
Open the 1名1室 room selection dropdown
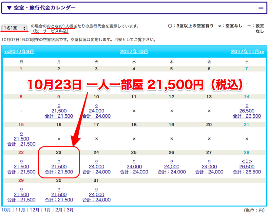pos(14,28)
